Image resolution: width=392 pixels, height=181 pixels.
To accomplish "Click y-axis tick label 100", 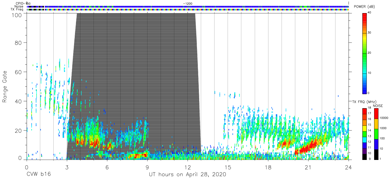I will coord(17,15).
